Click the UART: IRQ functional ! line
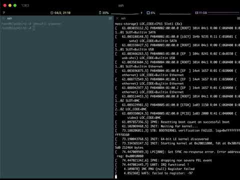Viewport: 240px width, 180px height. (152, 164)
